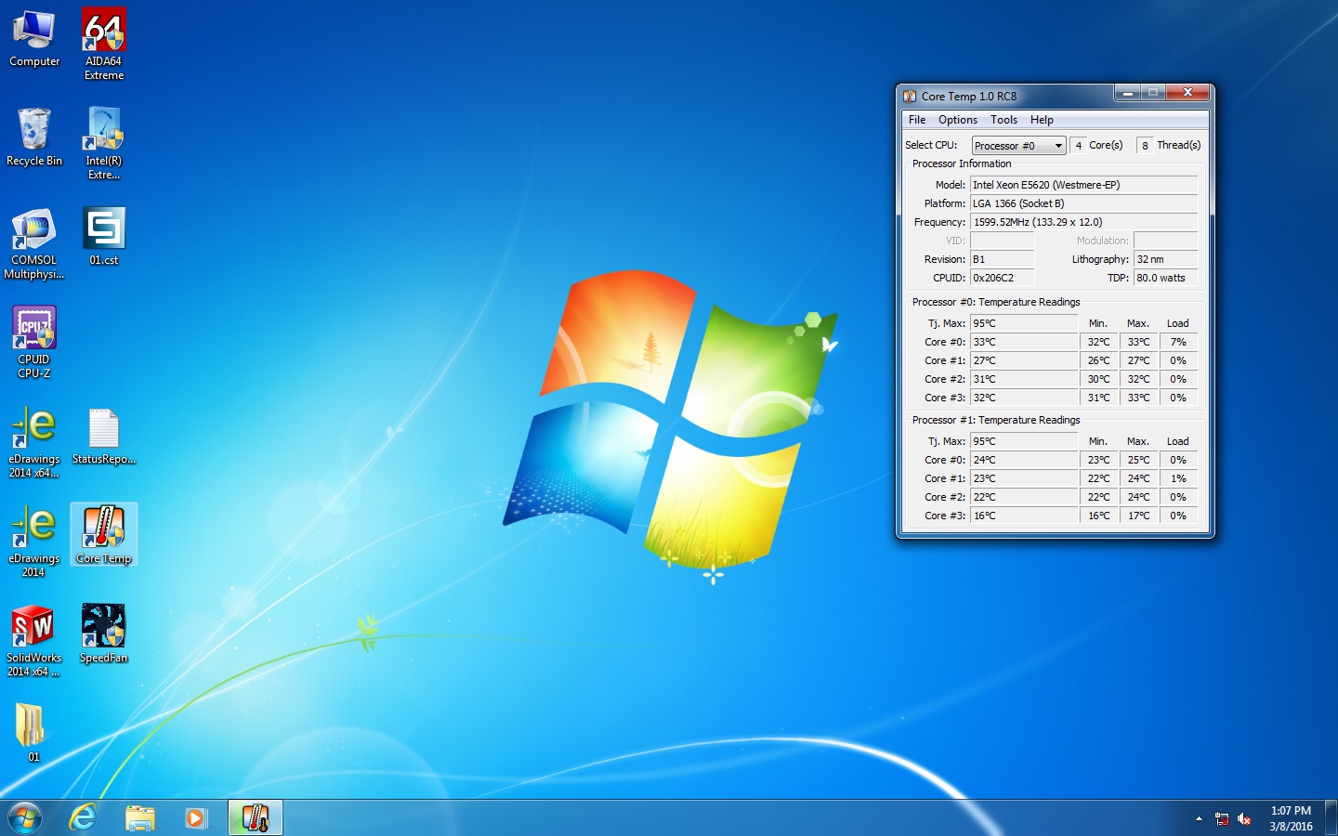Click the Intel(R) Extreme utility shortcut

pyautogui.click(x=104, y=143)
